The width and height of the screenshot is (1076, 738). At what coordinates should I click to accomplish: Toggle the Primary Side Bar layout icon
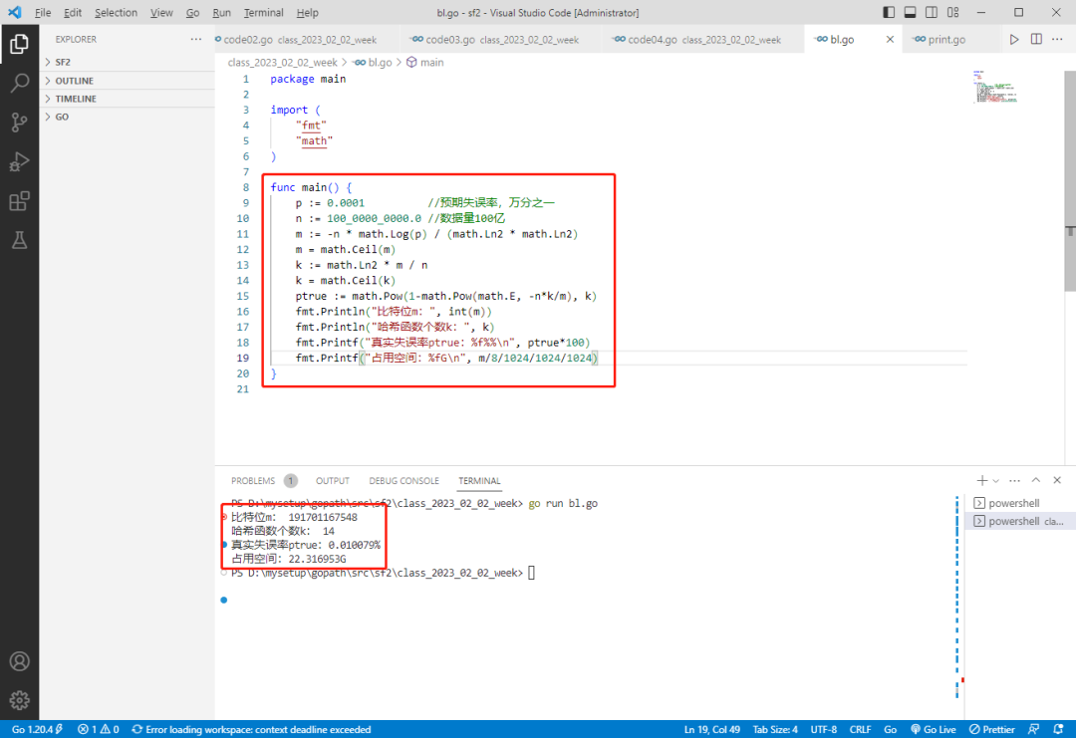tap(889, 12)
